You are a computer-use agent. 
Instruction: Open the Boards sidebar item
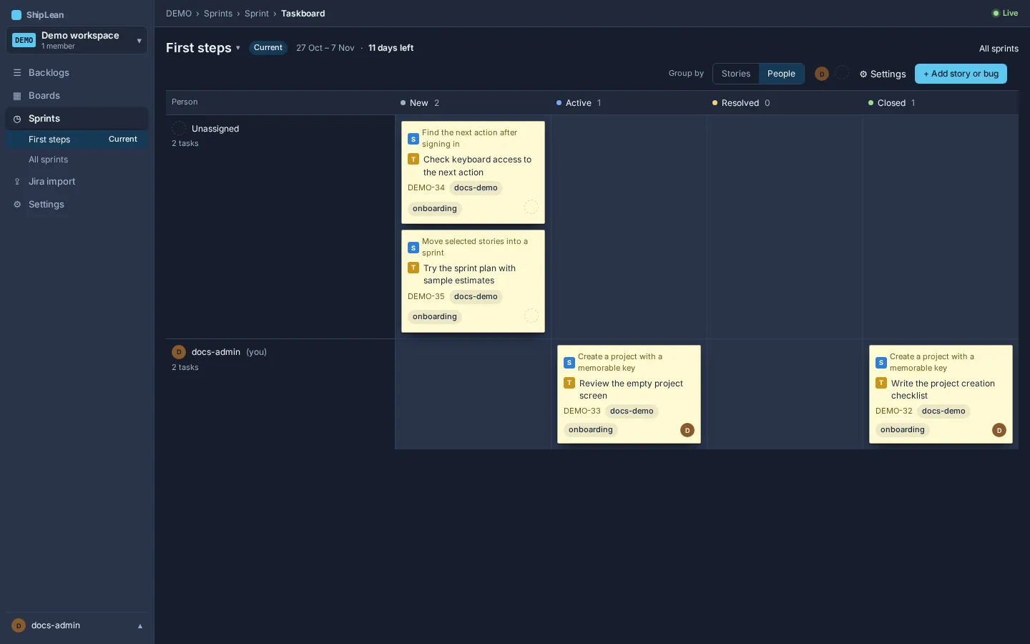77,96
